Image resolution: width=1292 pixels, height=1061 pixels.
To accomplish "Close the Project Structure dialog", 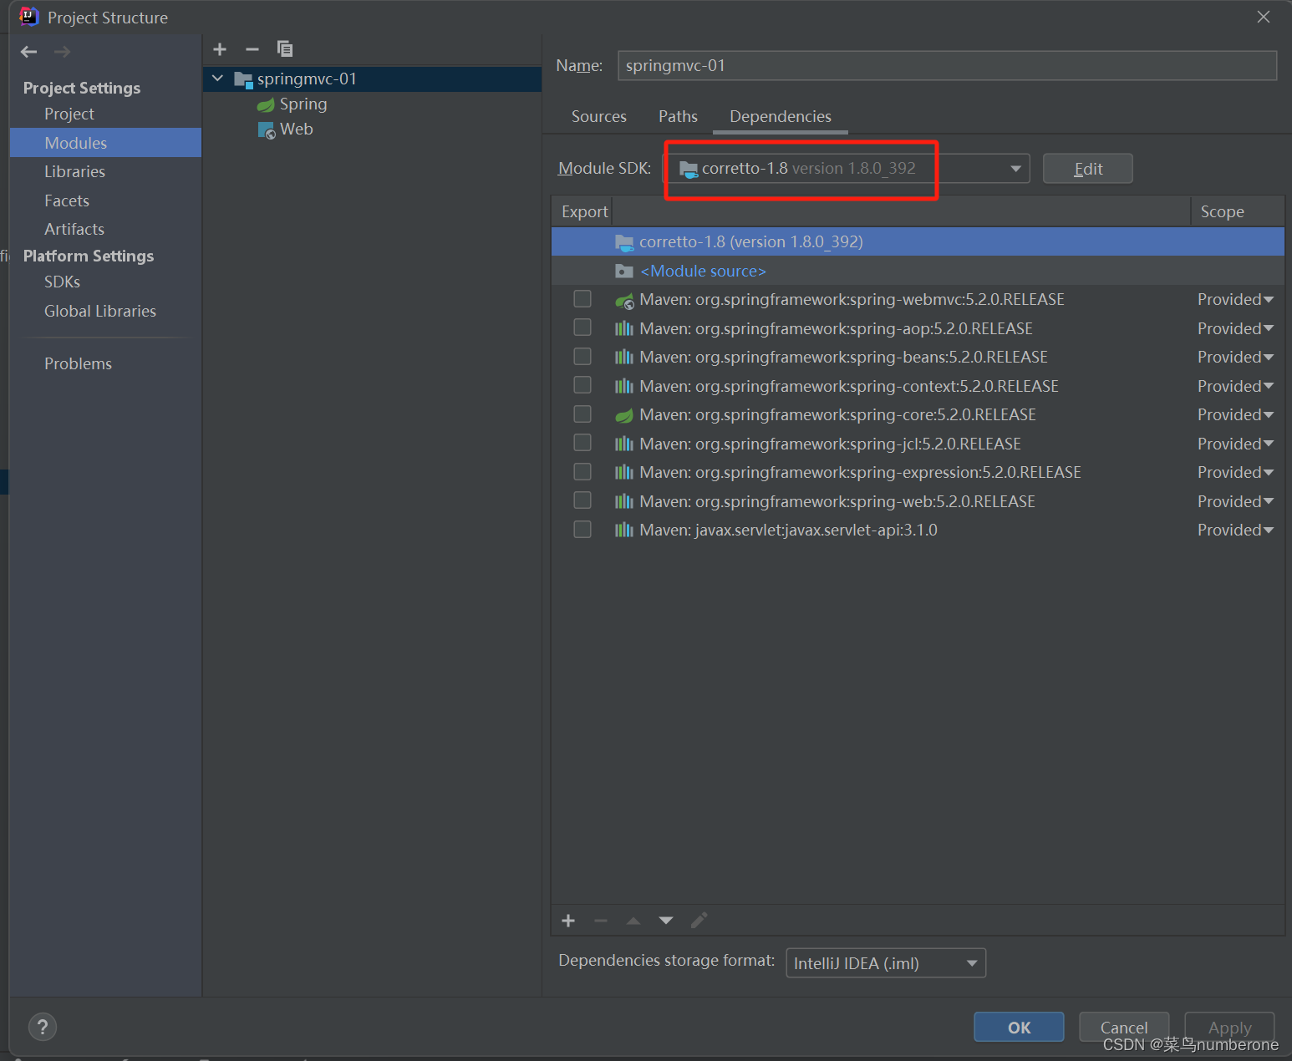I will pyautogui.click(x=1264, y=17).
